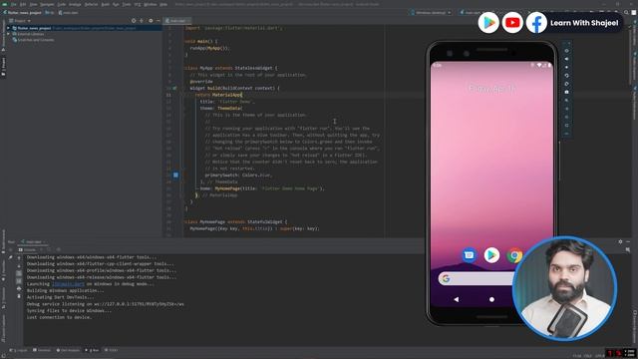Tap the Google search bar on phone

pyautogui.click(x=477, y=279)
